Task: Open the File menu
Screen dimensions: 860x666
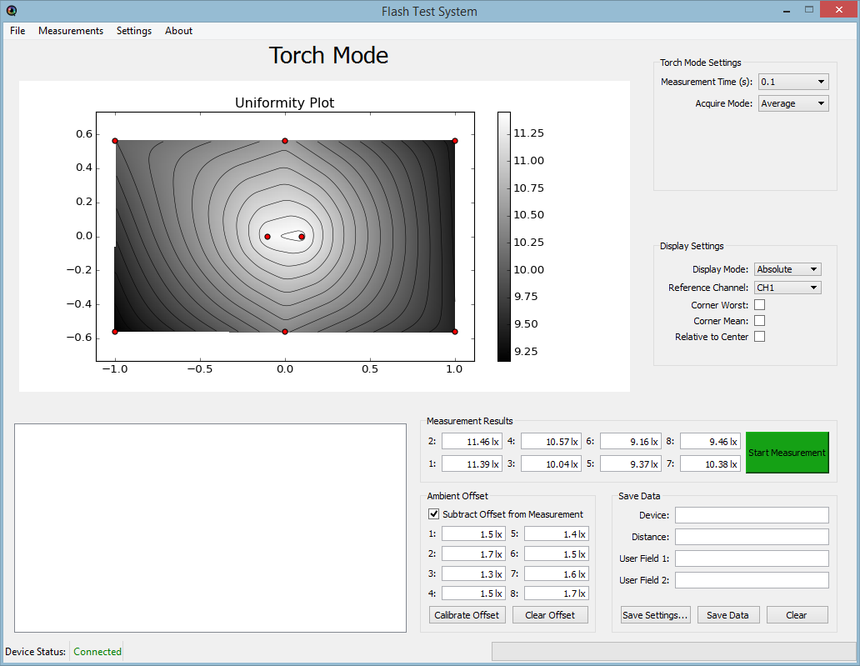Action: coord(17,31)
